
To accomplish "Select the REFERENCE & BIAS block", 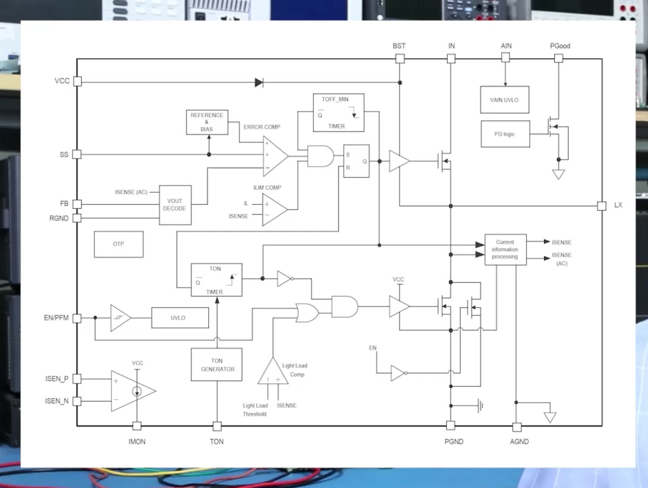I will 207,122.
